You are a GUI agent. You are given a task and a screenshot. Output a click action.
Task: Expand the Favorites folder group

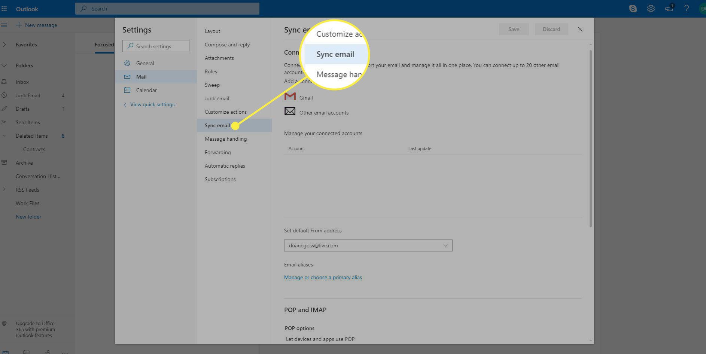(x=4, y=45)
